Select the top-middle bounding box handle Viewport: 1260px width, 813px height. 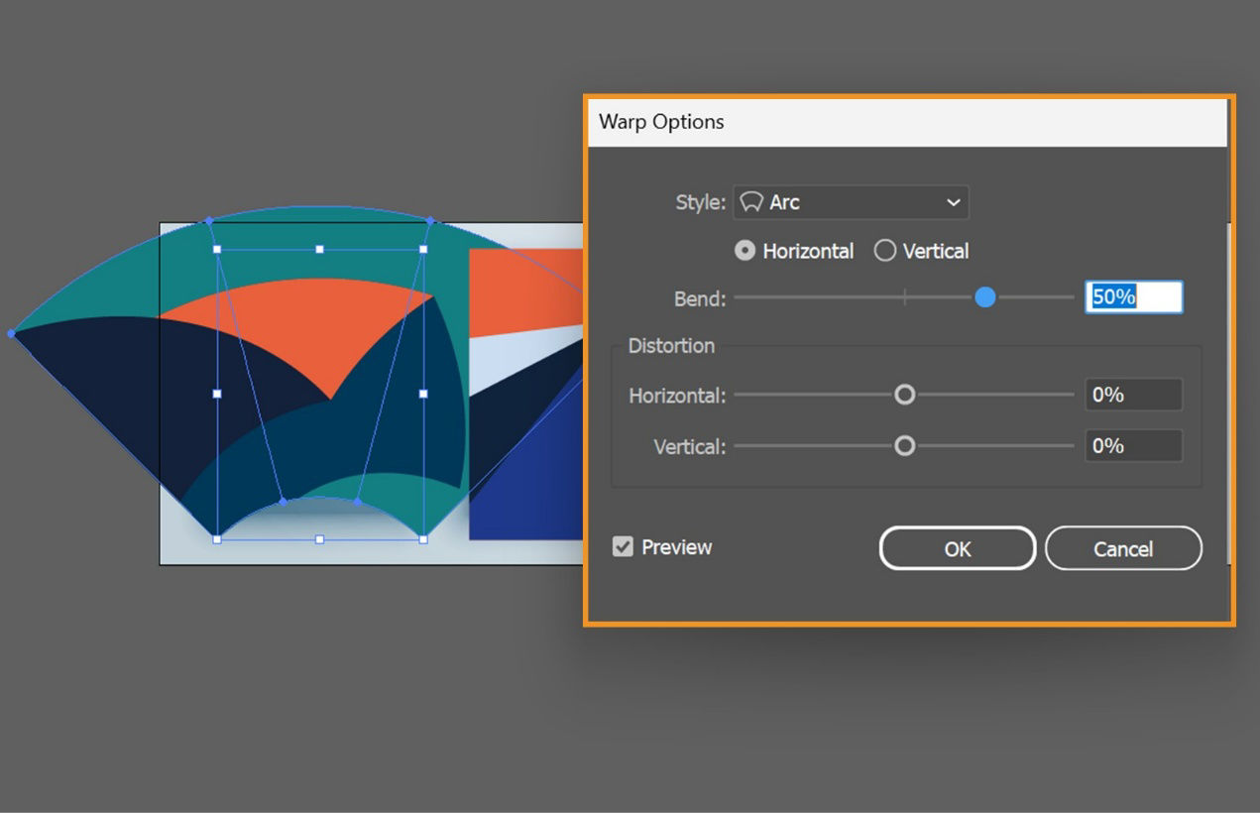pyautogui.click(x=319, y=247)
